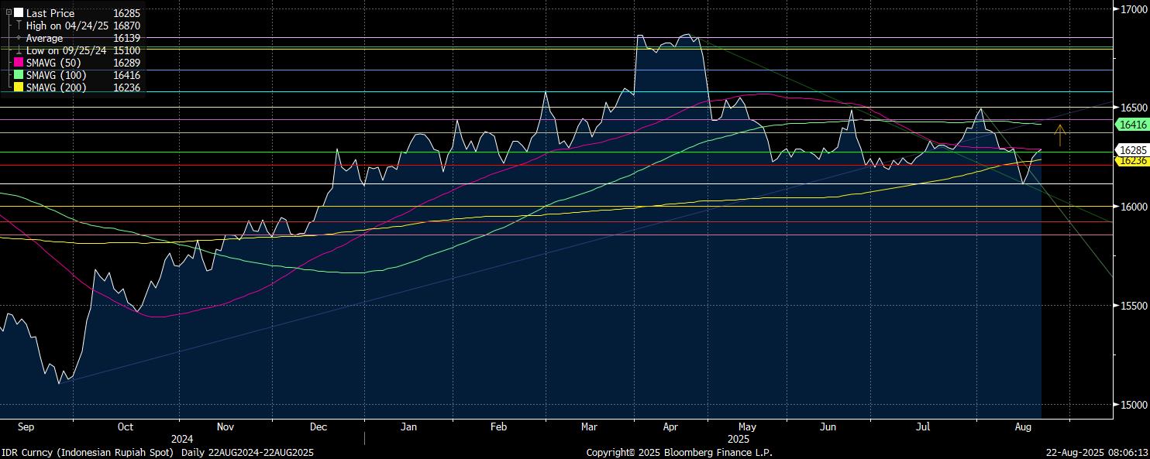
Task: Click the white Last Price color swatch
Action: (19, 13)
